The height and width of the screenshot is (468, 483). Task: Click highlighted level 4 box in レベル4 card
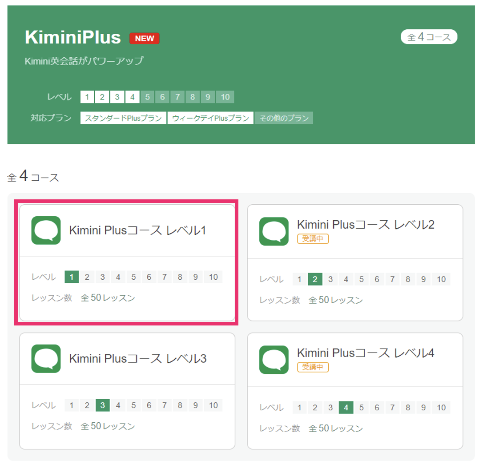point(346,408)
